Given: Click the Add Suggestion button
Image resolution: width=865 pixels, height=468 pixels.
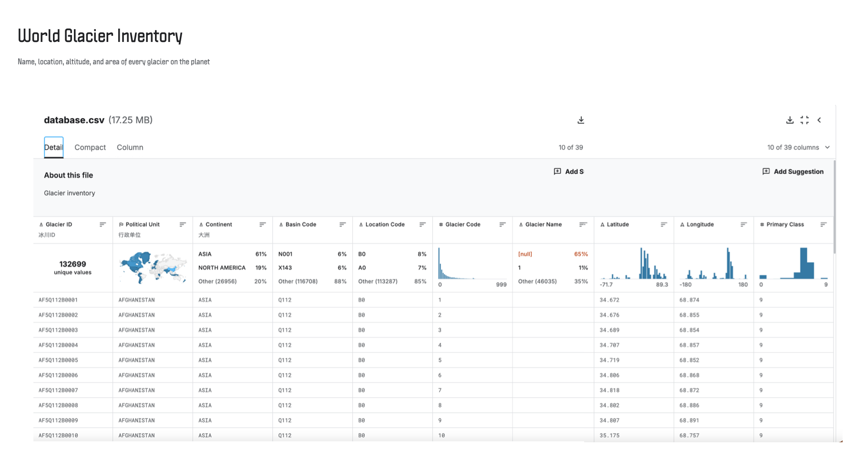Looking at the screenshot, I should [x=793, y=172].
